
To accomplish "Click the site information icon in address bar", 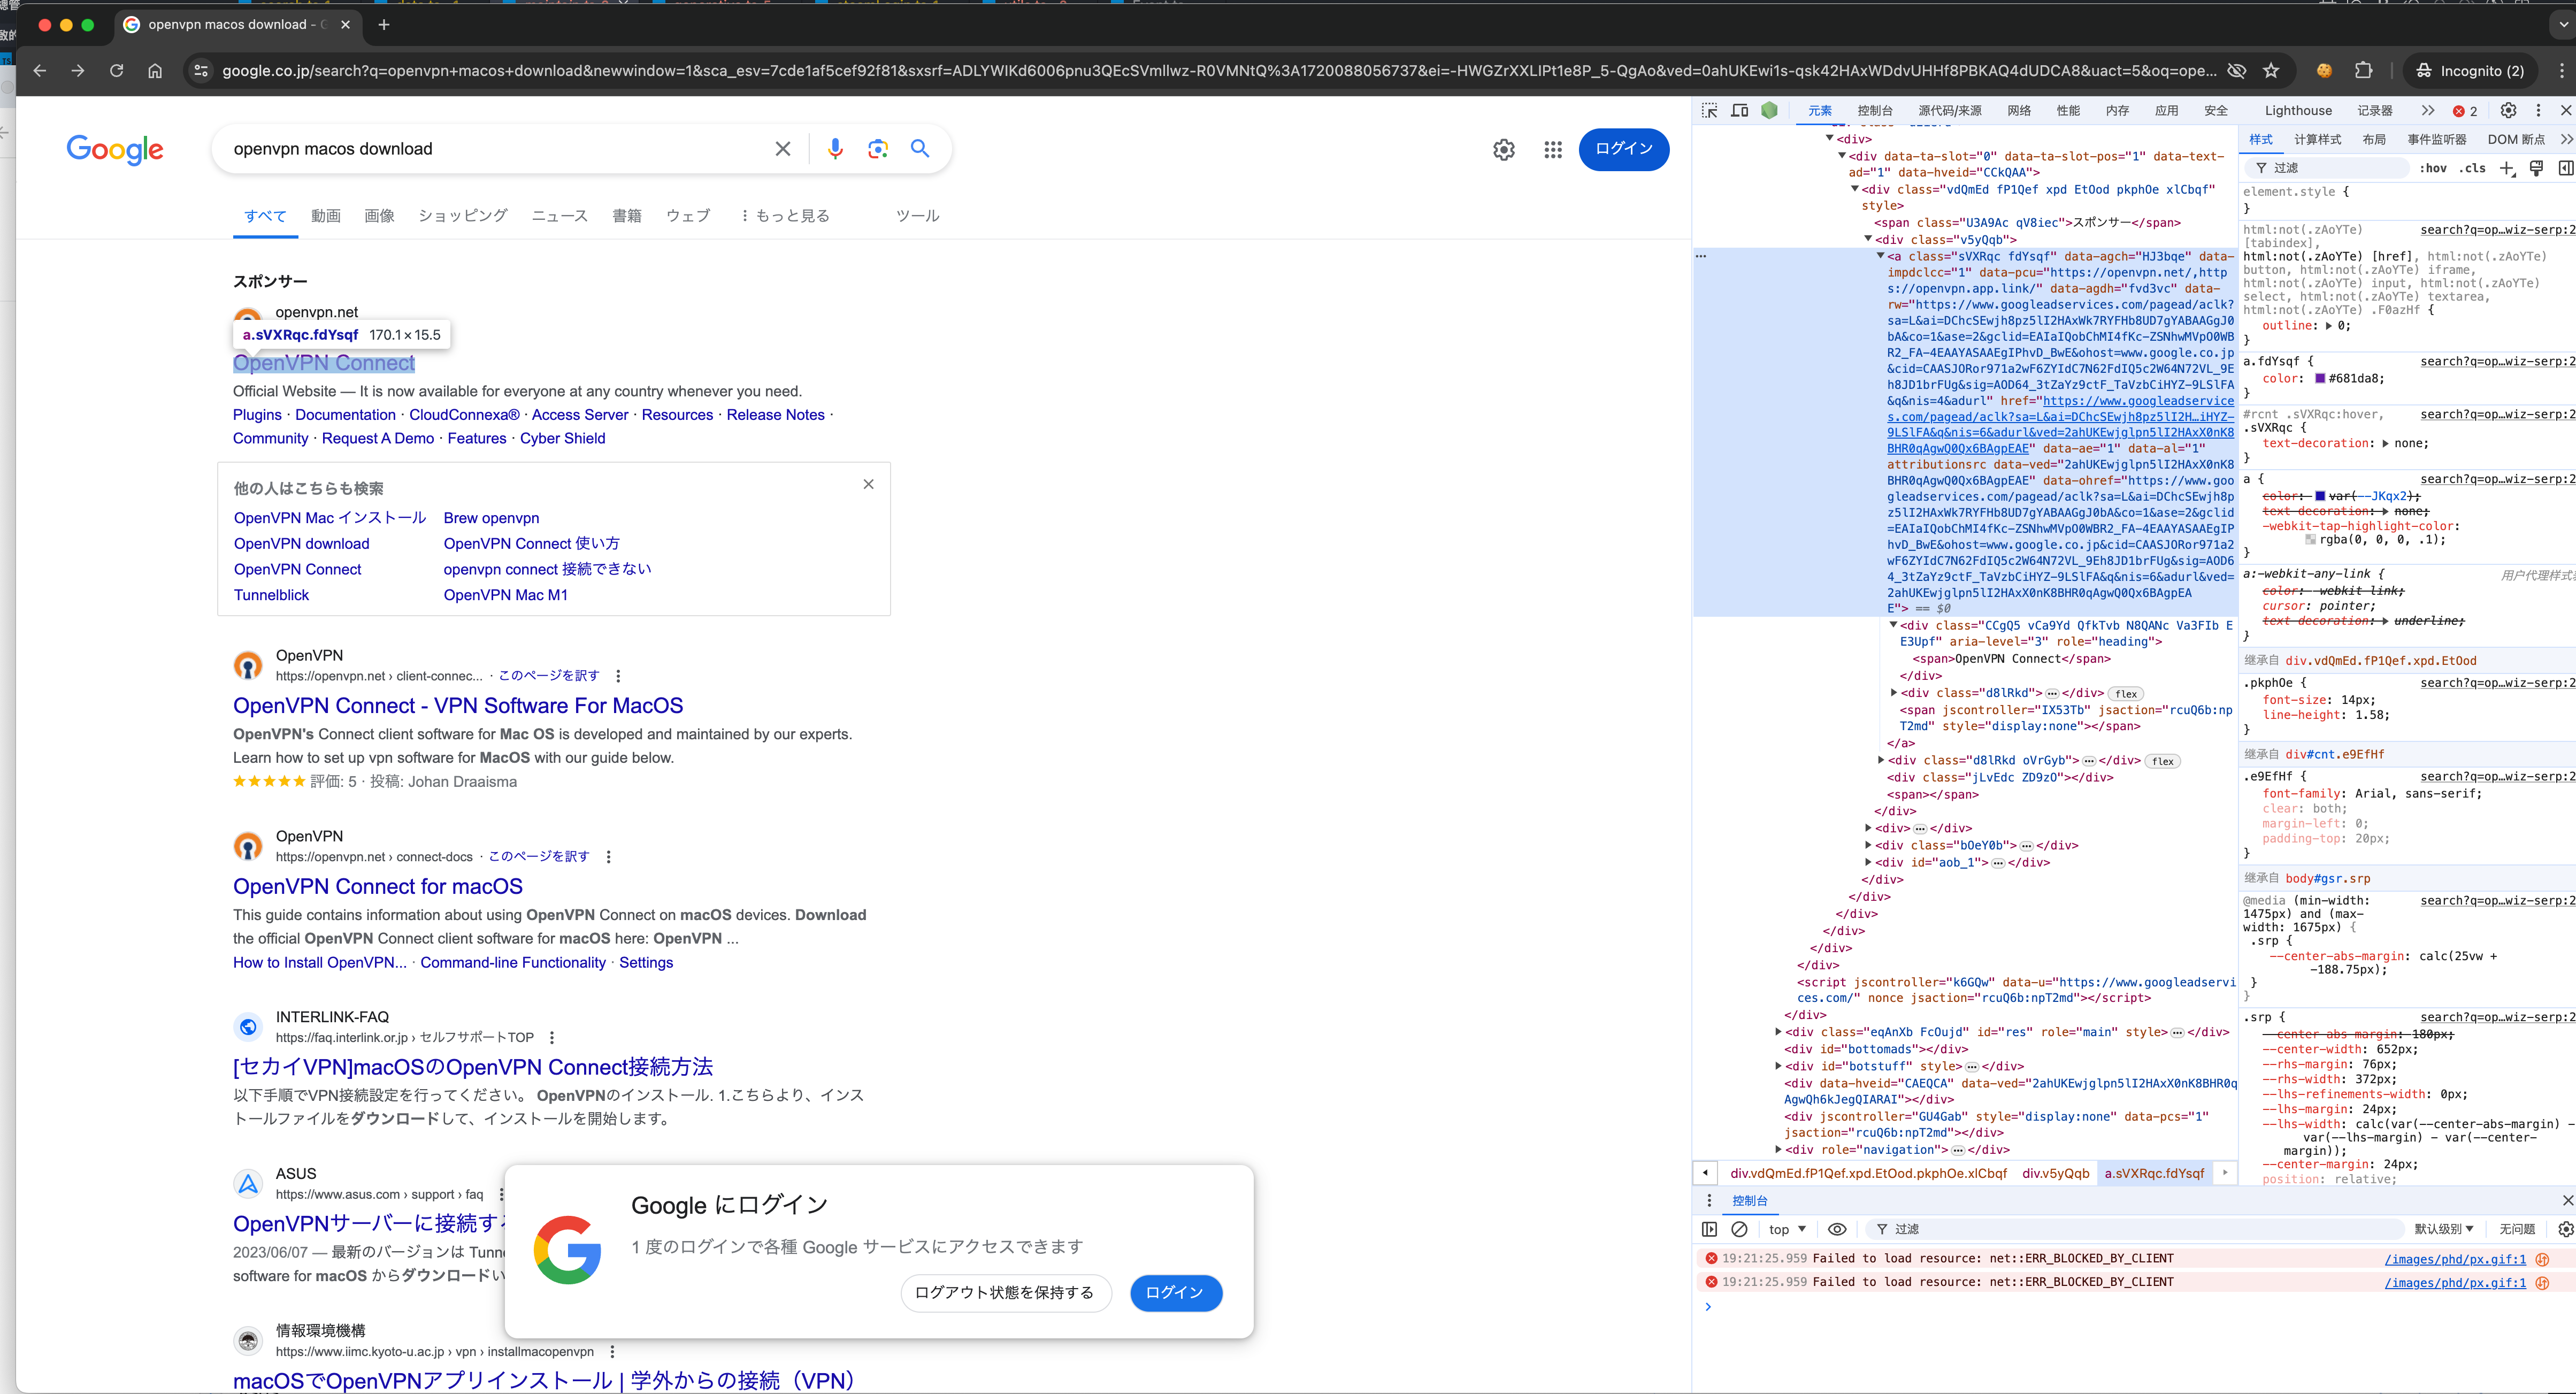I will click(201, 71).
